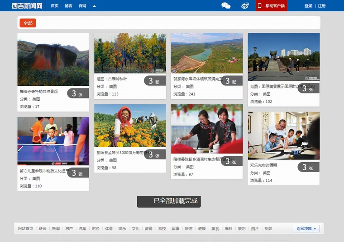Open the 欢乐充实的假期 calligraphy class photo
344x242 pixels.
coord(284,135)
